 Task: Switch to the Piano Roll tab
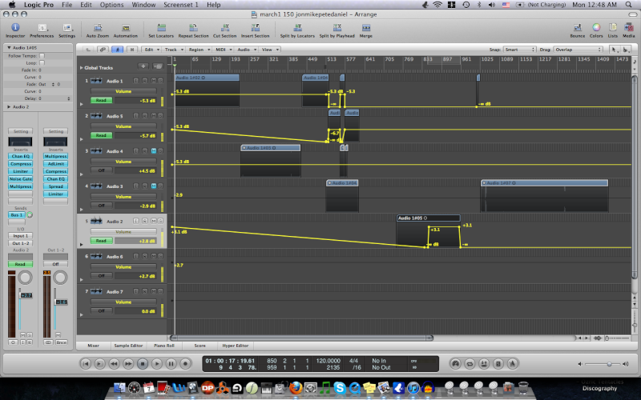pos(164,346)
